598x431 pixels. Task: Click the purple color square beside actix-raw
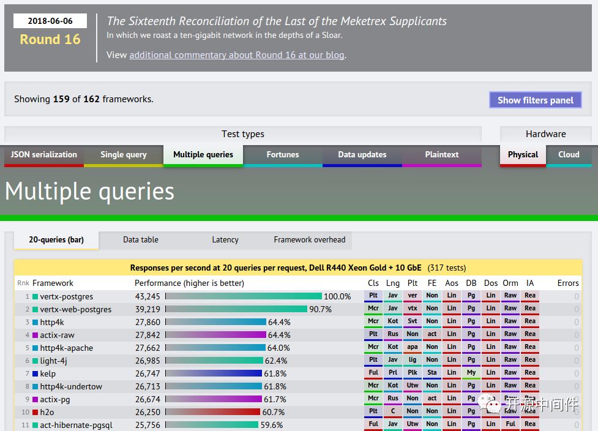(36, 335)
